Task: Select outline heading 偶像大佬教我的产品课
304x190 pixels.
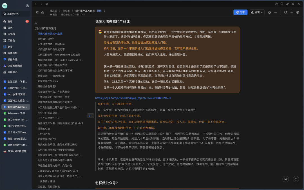Action: click(x=50, y=33)
